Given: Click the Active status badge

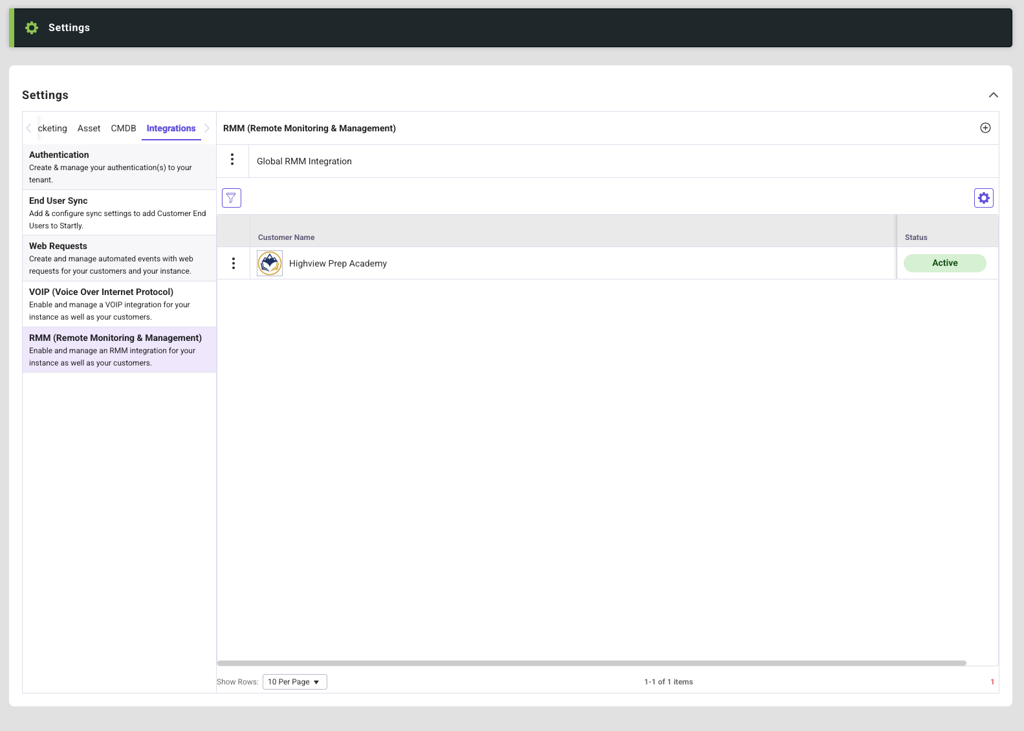Looking at the screenshot, I should coord(944,263).
